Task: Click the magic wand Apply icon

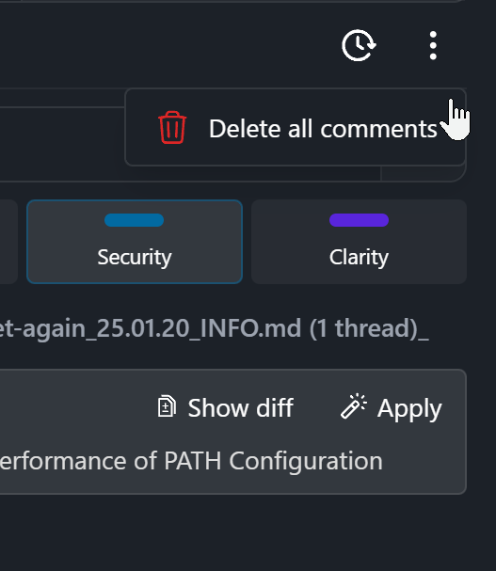Action: coord(353,406)
